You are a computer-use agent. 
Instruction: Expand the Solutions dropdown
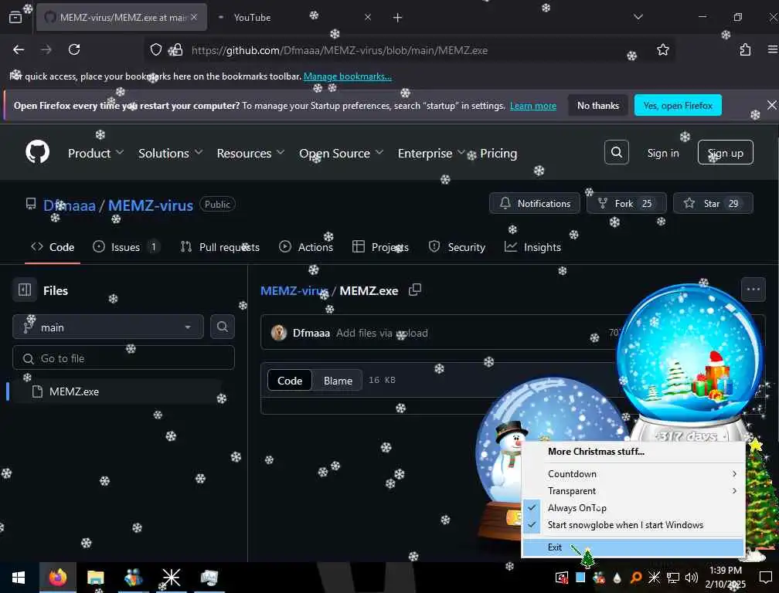170,153
